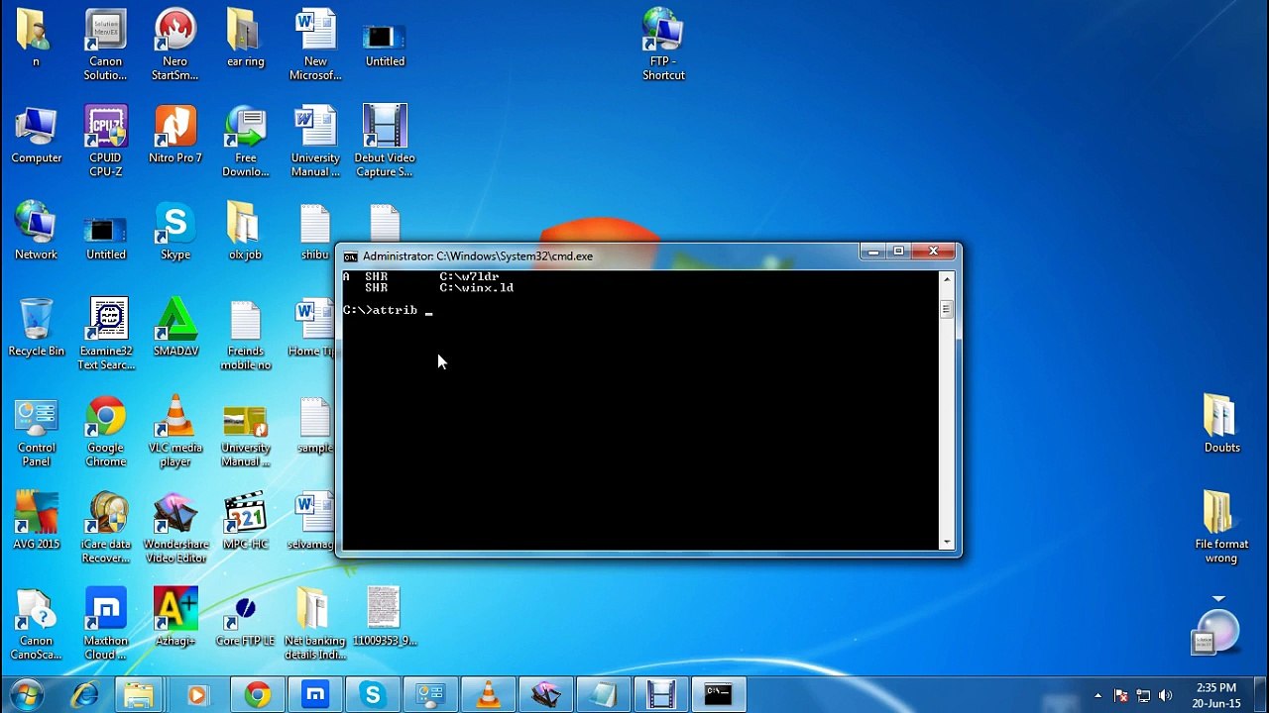Screen dimensions: 1269x713
Task: Select Debut Video Capture Software shortcut
Action: click(385, 142)
